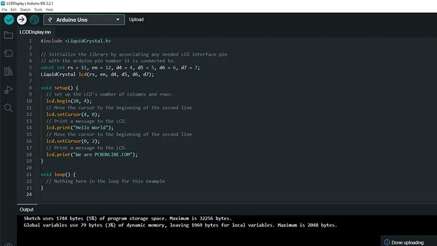Click the "Sketch uses 1744 bytes" output line
The height and width of the screenshot is (246, 437).
click(x=128, y=218)
